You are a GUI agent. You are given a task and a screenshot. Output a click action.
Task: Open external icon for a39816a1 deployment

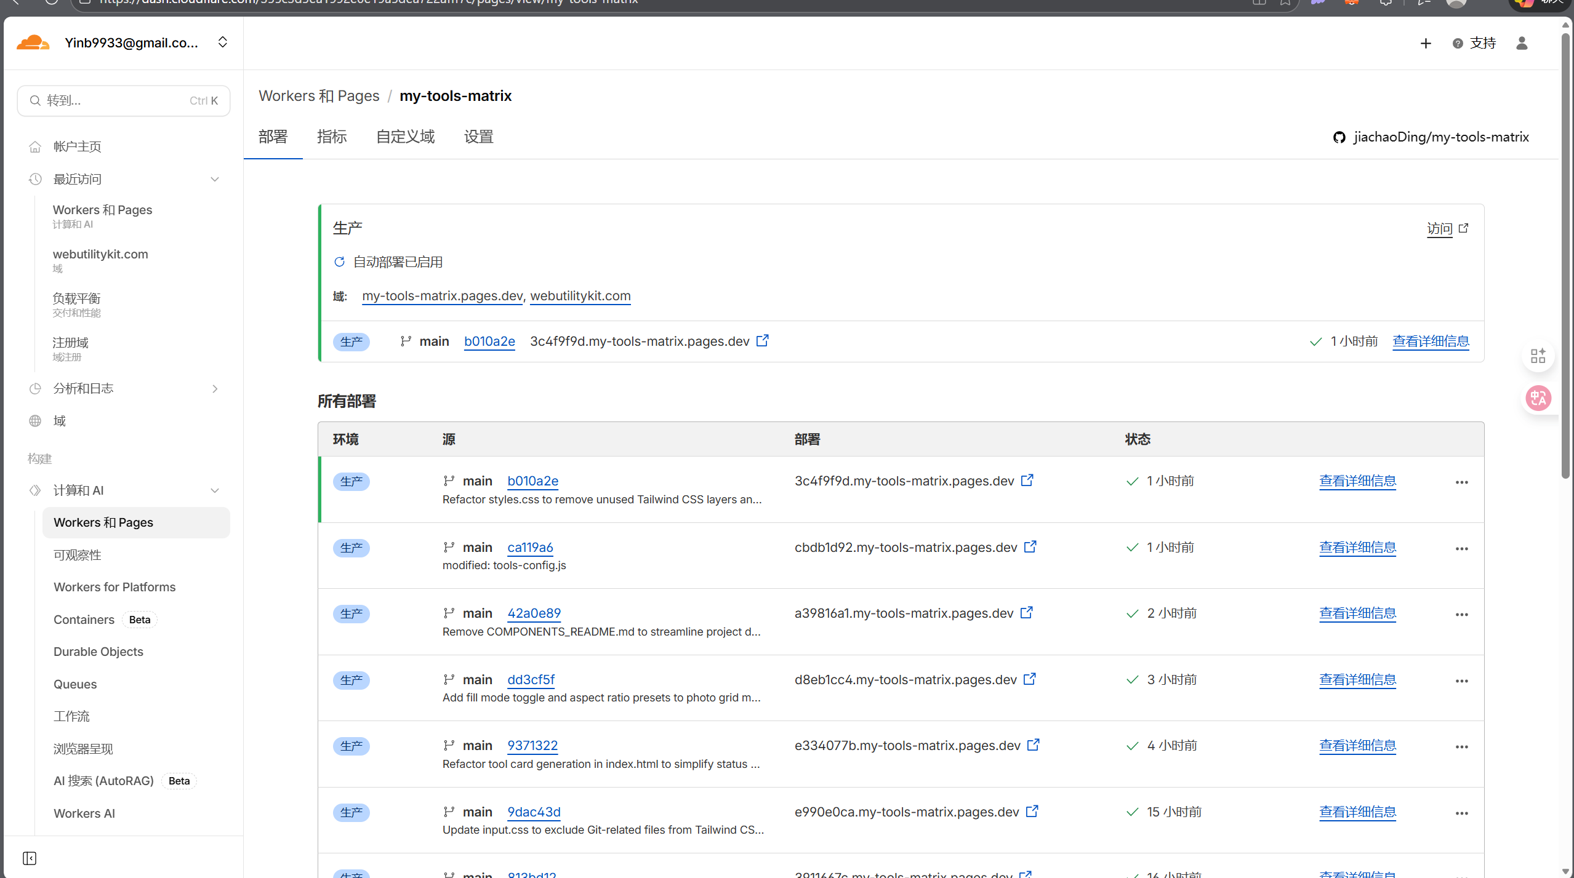tap(1026, 612)
